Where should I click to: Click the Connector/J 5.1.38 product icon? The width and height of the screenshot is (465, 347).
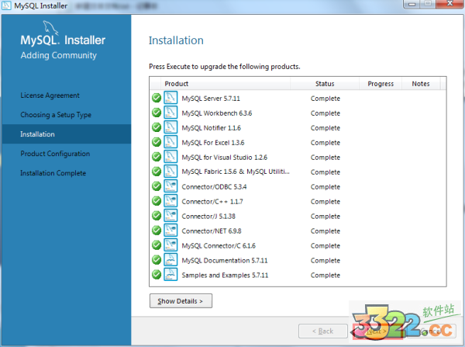(170, 217)
